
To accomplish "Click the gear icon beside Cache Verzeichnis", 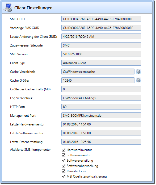I will pos(138,72).
